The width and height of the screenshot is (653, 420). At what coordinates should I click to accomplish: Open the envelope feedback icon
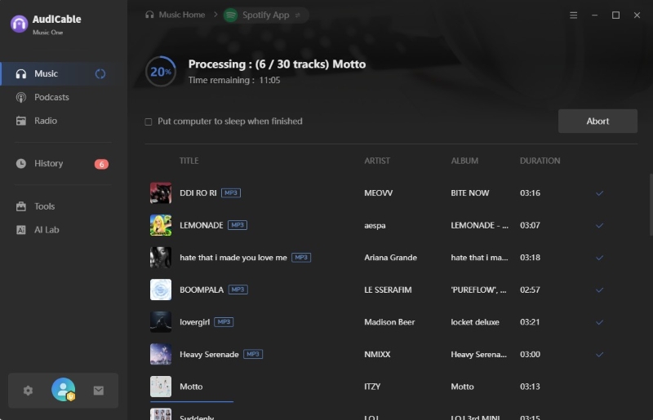click(x=99, y=391)
